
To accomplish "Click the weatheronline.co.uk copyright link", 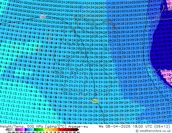I will (153, 131).
